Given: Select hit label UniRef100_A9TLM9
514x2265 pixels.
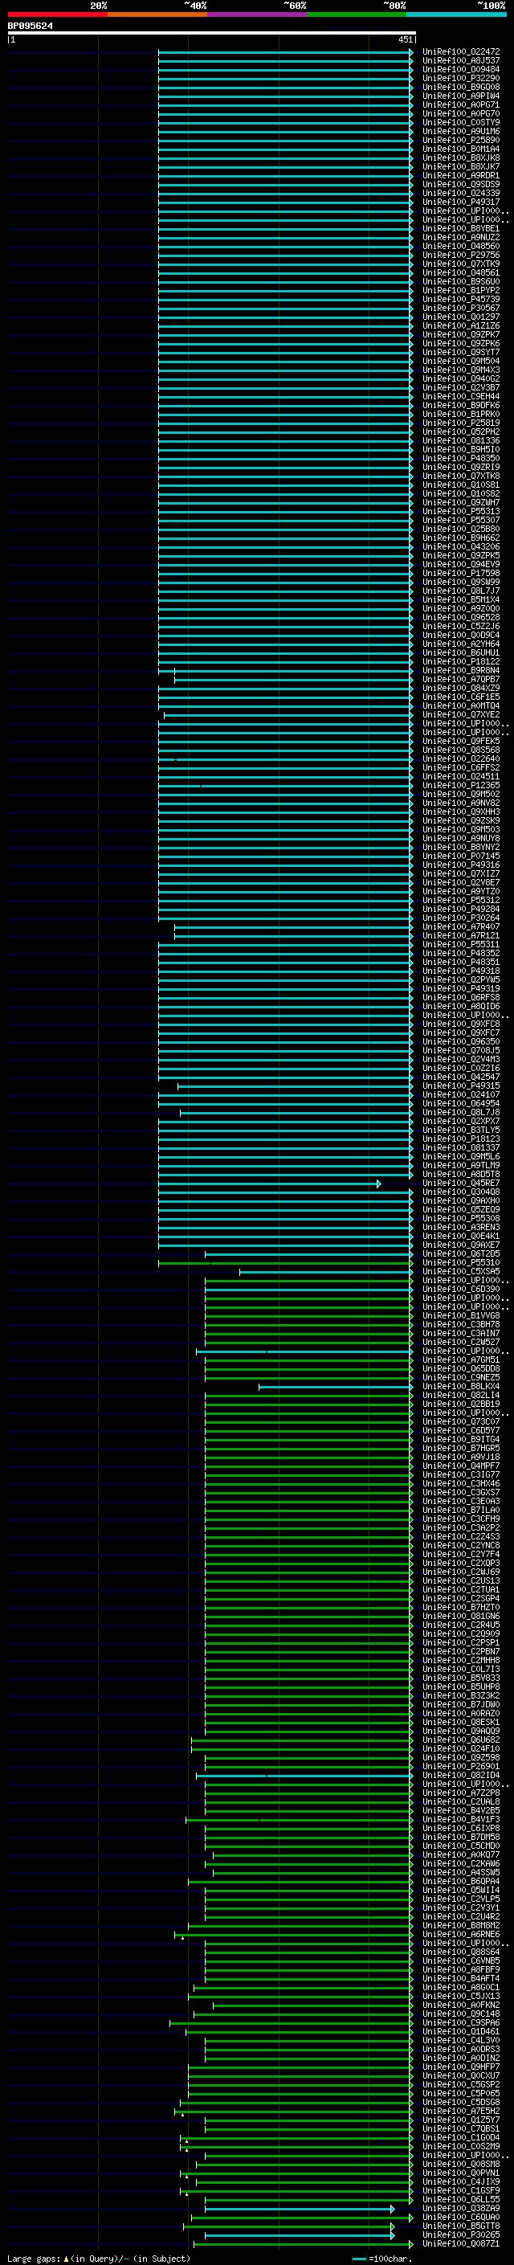Looking at the screenshot, I should pos(461,1165).
